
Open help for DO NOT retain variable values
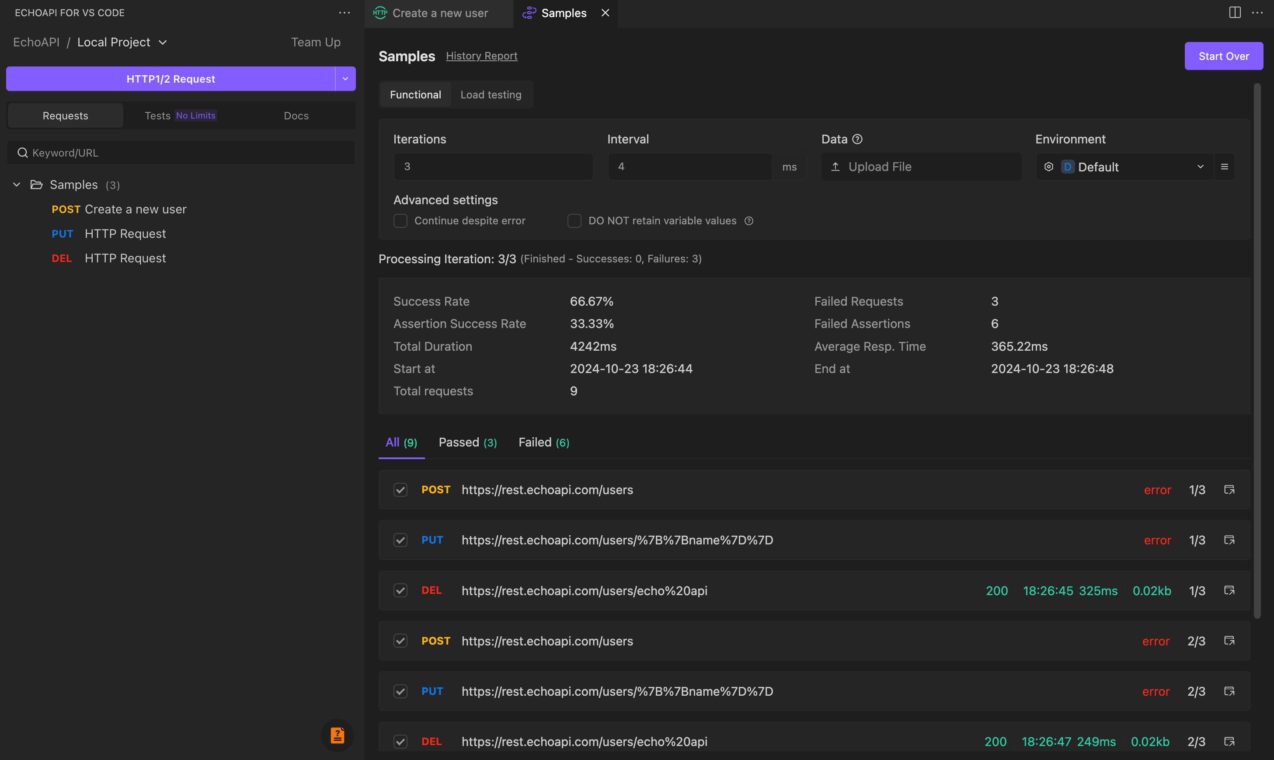(748, 221)
